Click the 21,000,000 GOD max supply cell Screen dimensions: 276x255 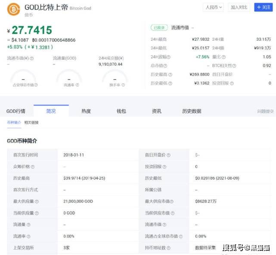click(x=78, y=201)
